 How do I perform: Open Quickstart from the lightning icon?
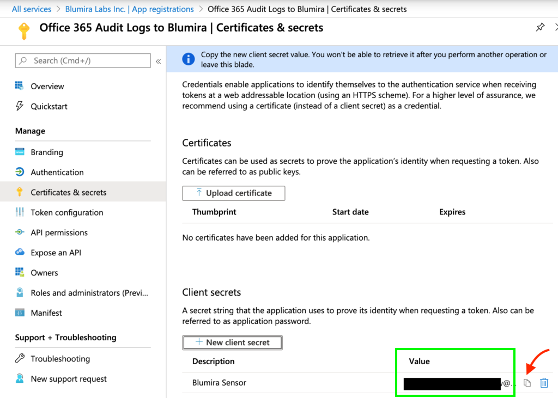click(20, 106)
